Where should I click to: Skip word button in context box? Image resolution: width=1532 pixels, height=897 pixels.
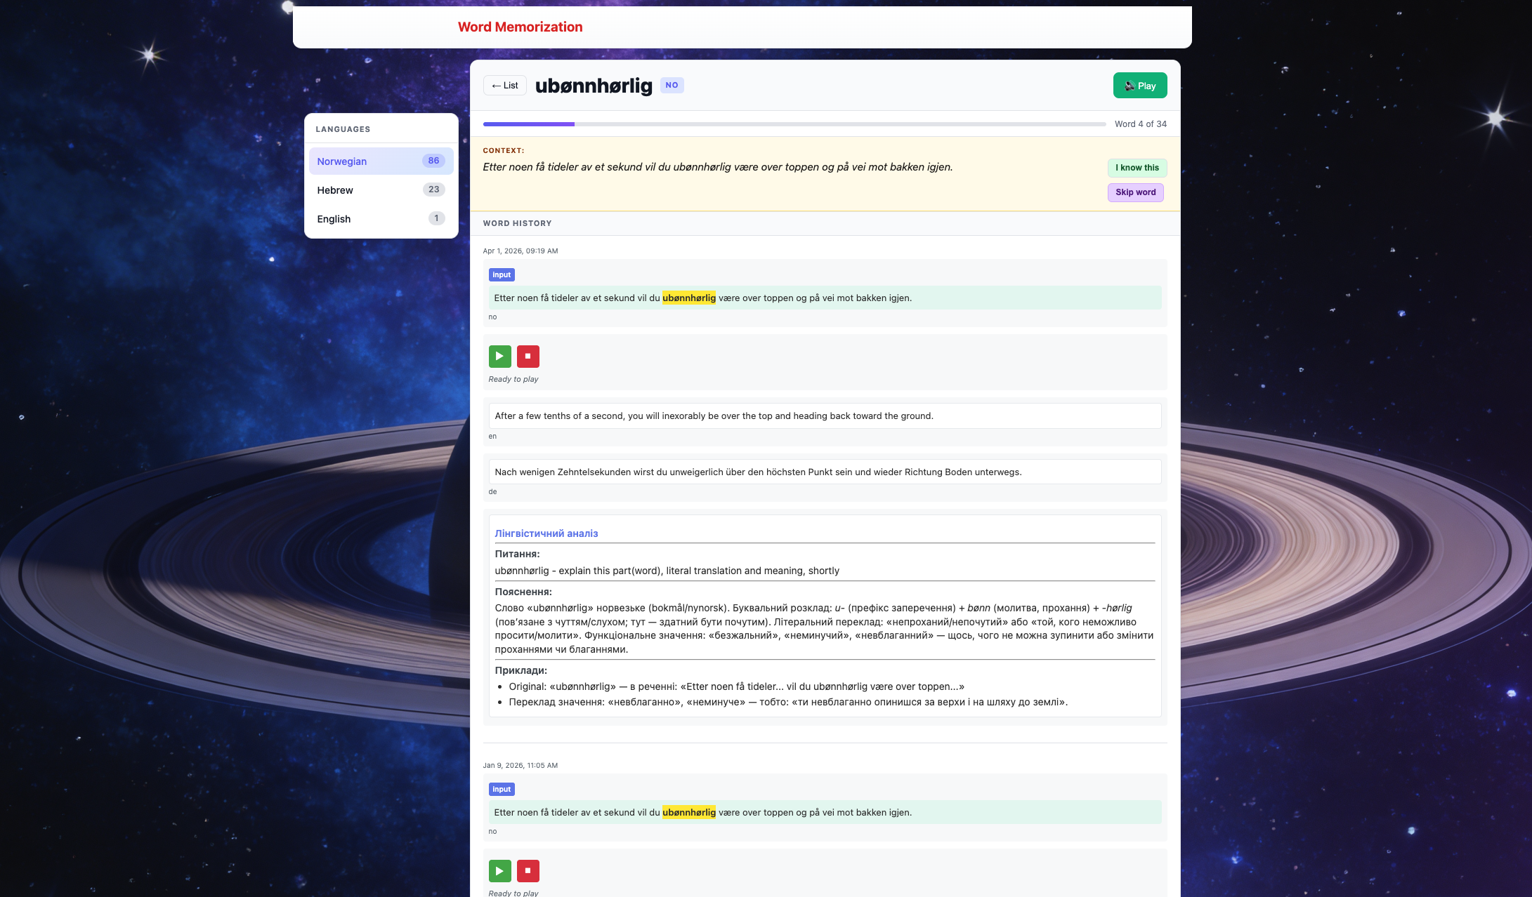tap(1135, 192)
